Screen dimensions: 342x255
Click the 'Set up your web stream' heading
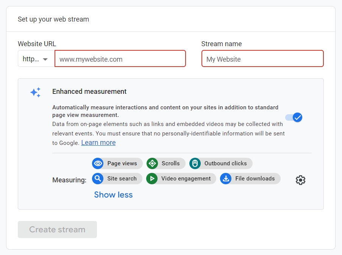point(53,19)
